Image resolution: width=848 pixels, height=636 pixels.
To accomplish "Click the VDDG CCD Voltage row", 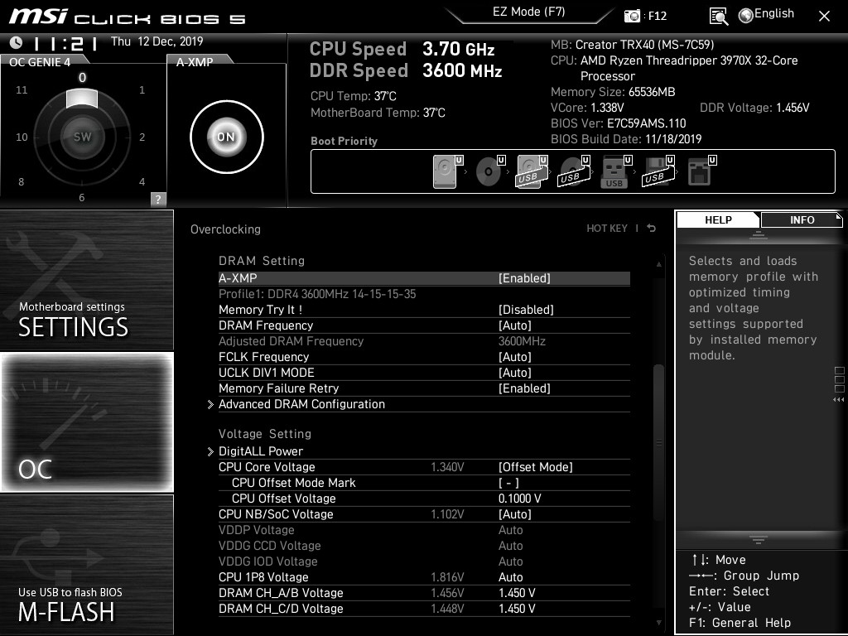I will click(x=424, y=546).
